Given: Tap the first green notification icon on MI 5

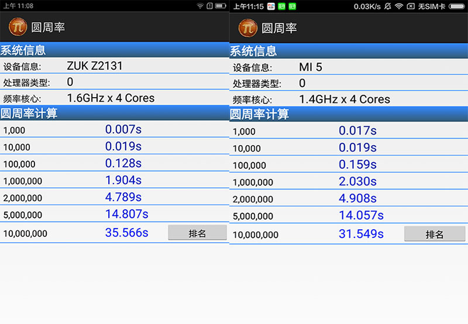Looking at the screenshot, I should [x=281, y=6].
